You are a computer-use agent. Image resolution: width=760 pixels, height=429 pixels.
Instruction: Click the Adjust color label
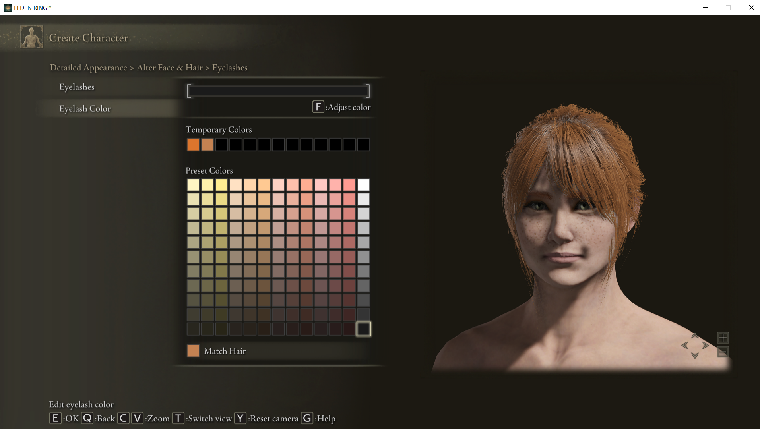[x=349, y=107]
